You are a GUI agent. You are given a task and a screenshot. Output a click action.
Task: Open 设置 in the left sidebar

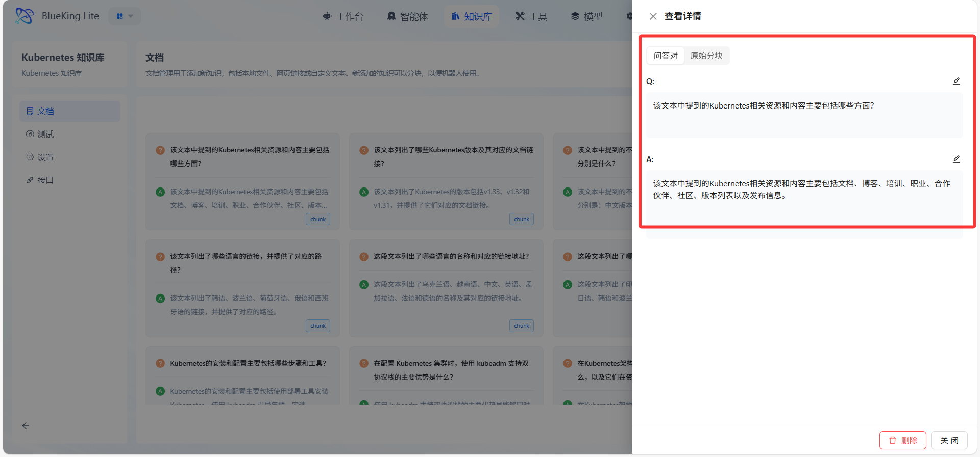click(x=45, y=157)
